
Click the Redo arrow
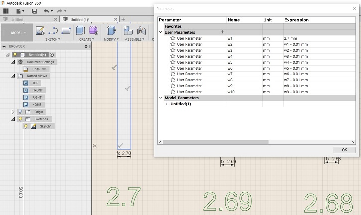(60, 11)
